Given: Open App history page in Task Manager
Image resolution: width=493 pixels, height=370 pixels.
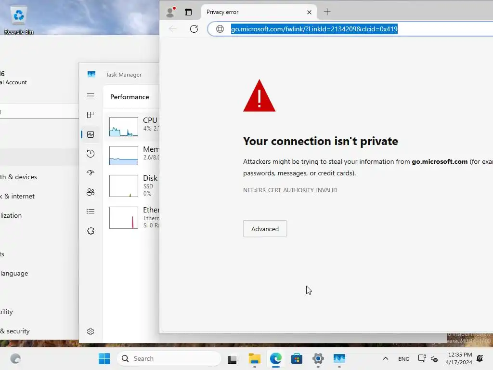Looking at the screenshot, I should pyautogui.click(x=91, y=154).
